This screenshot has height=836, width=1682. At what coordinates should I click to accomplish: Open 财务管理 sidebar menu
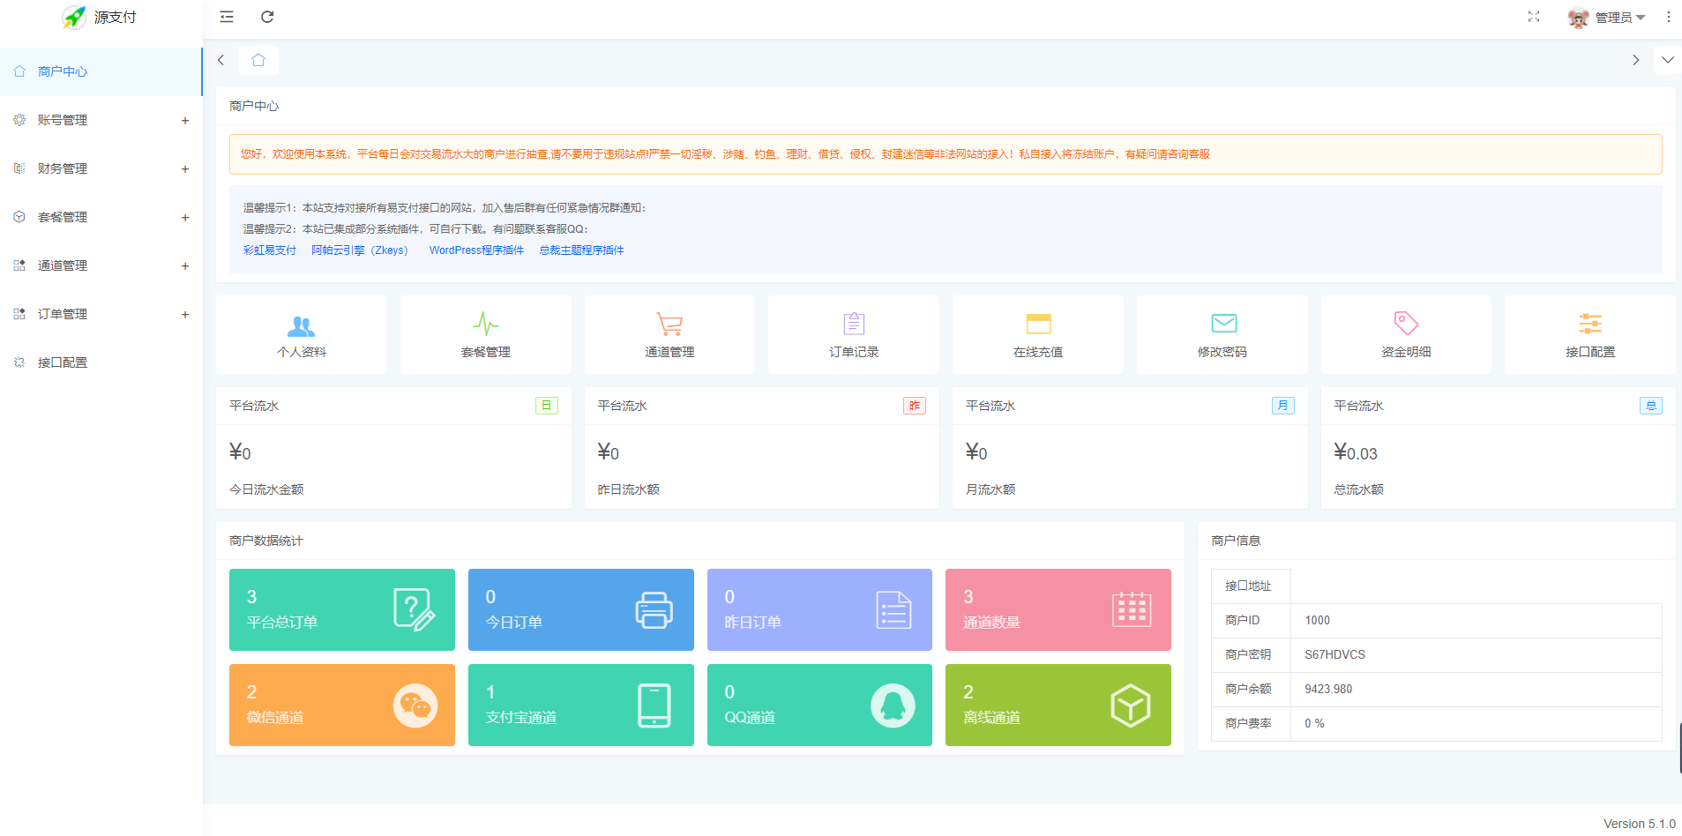pyautogui.click(x=101, y=168)
